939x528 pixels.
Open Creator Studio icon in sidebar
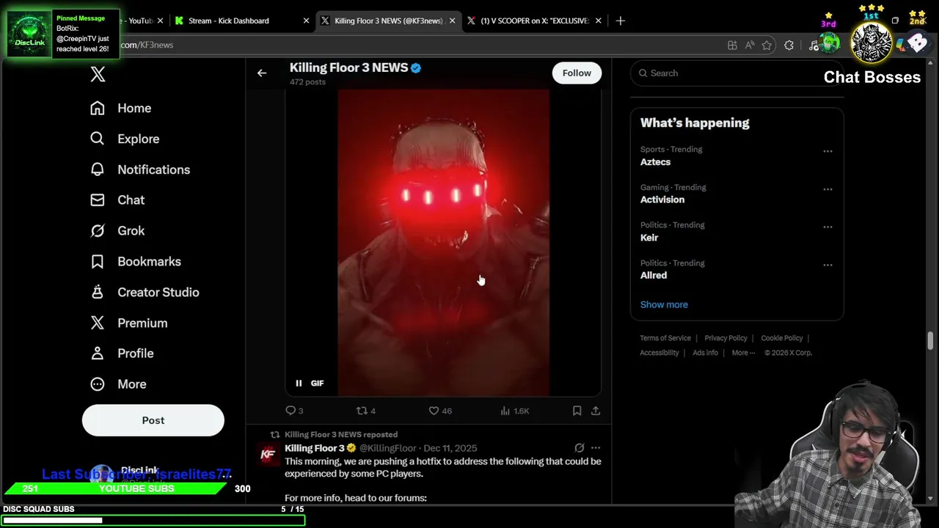[98, 292]
